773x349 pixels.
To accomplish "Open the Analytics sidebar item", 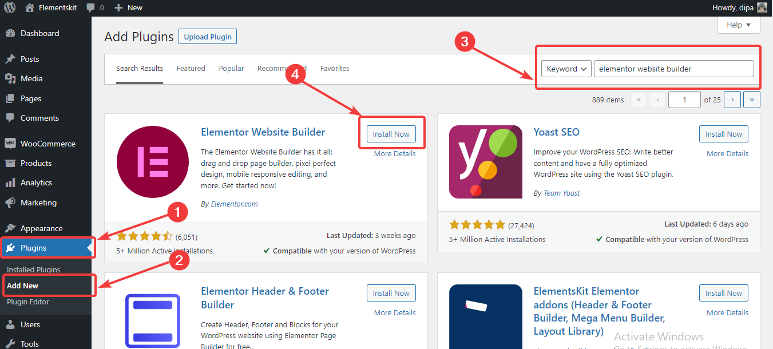I will pyautogui.click(x=36, y=183).
